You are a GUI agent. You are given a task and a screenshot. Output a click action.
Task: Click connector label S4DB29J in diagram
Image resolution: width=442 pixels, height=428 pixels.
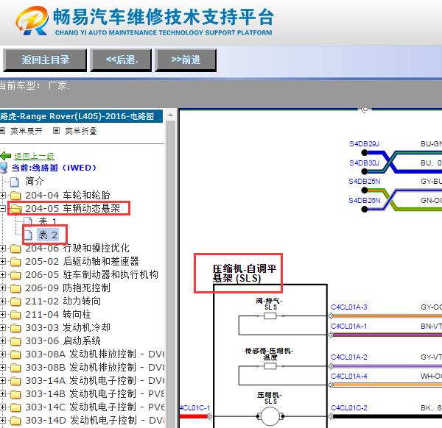tap(364, 144)
